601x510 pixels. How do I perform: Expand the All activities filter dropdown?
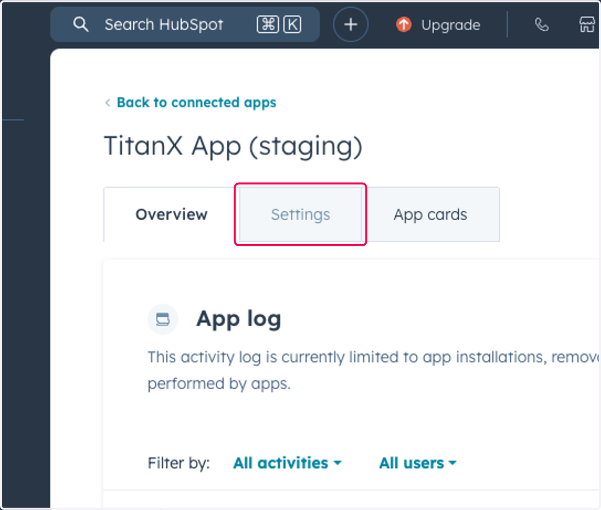pyautogui.click(x=287, y=463)
